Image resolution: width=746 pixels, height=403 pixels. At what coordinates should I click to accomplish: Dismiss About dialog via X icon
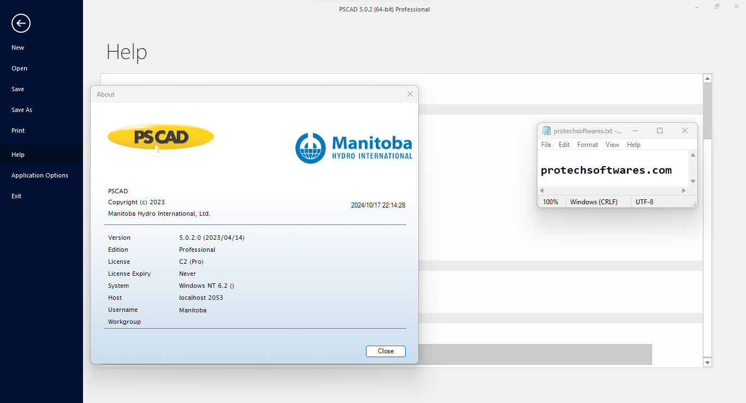coord(410,94)
